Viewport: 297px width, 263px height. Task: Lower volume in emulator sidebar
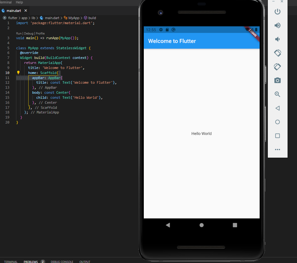[x=277, y=39]
